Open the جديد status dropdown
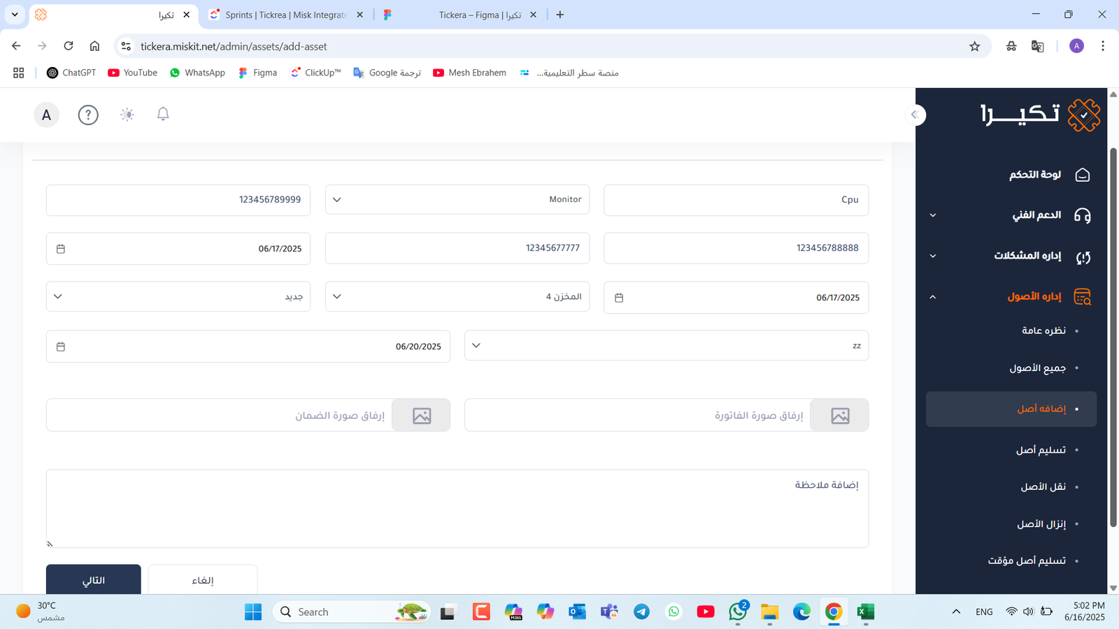Viewport: 1119px width, 629px height. pyautogui.click(x=178, y=297)
